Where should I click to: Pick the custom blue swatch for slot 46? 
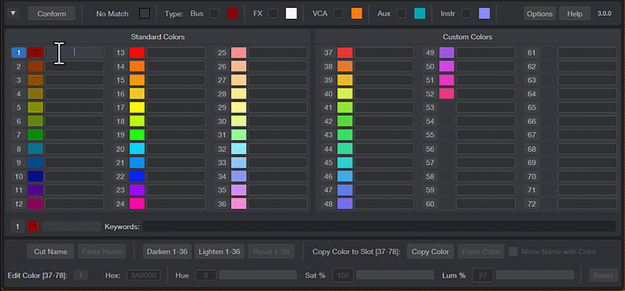click(x=345, y=177)
